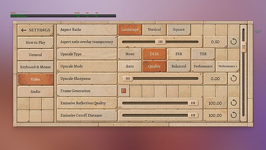Screen dimensions: 266x150
Task: Choose TSR upscale type
Action: pos(203,54)
